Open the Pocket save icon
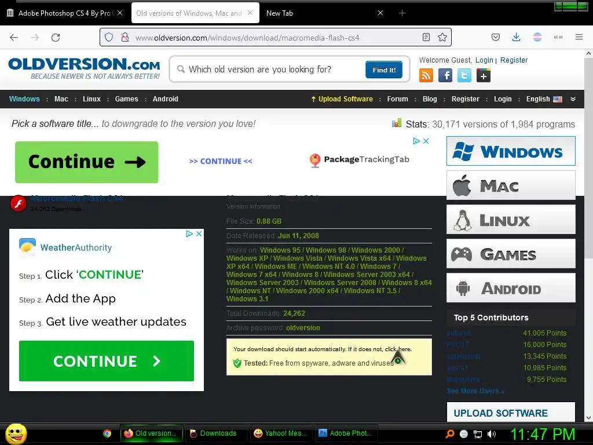The width and height of the screenshot is (593, 445). (x=496, y=37)
